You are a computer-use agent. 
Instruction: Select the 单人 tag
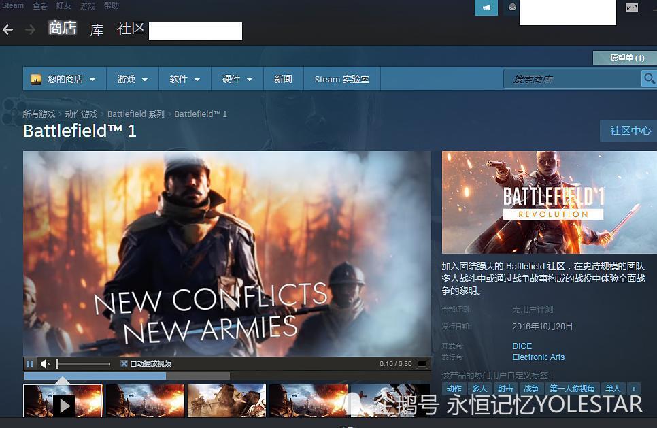613,389
